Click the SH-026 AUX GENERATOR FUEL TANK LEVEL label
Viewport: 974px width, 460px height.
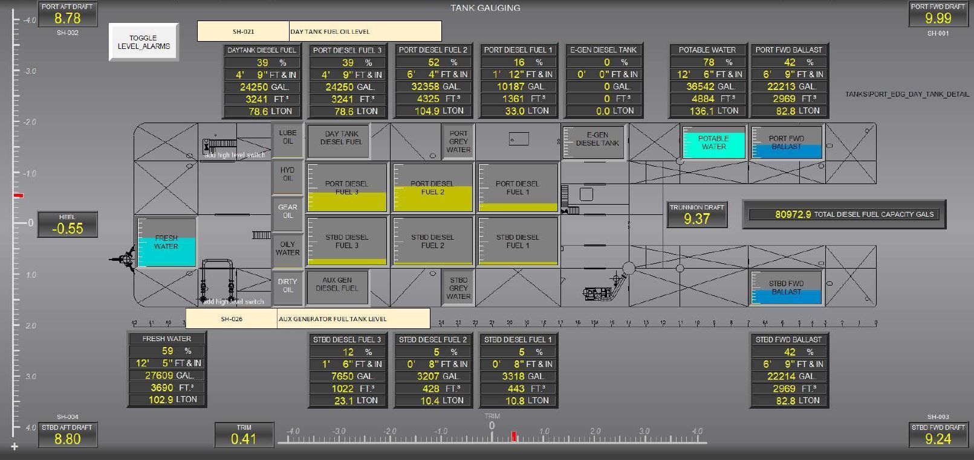[308, 319]
